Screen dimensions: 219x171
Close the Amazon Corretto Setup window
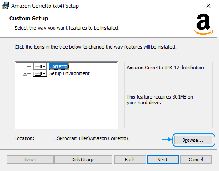(208, 6)
